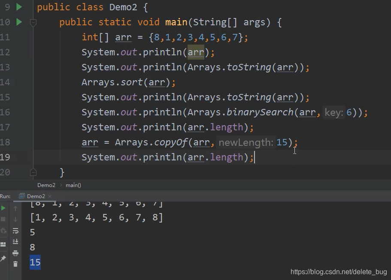Click sort method call on line 14

(132, 82)
